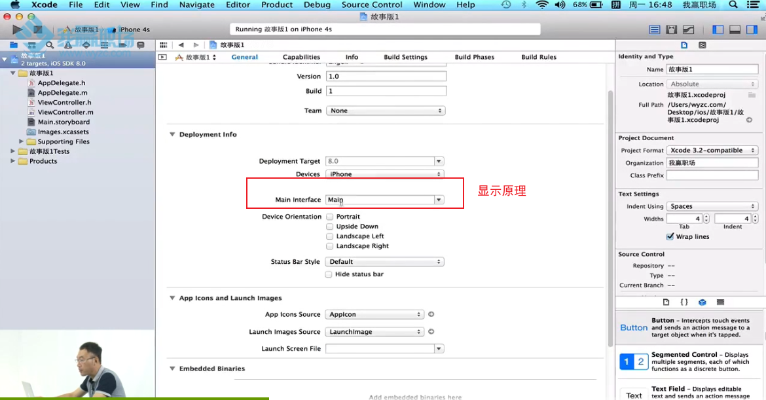Viewport: 766px width, 400px height.
Task: Open the Code Snippet library
Action: [x=684, y=302]
